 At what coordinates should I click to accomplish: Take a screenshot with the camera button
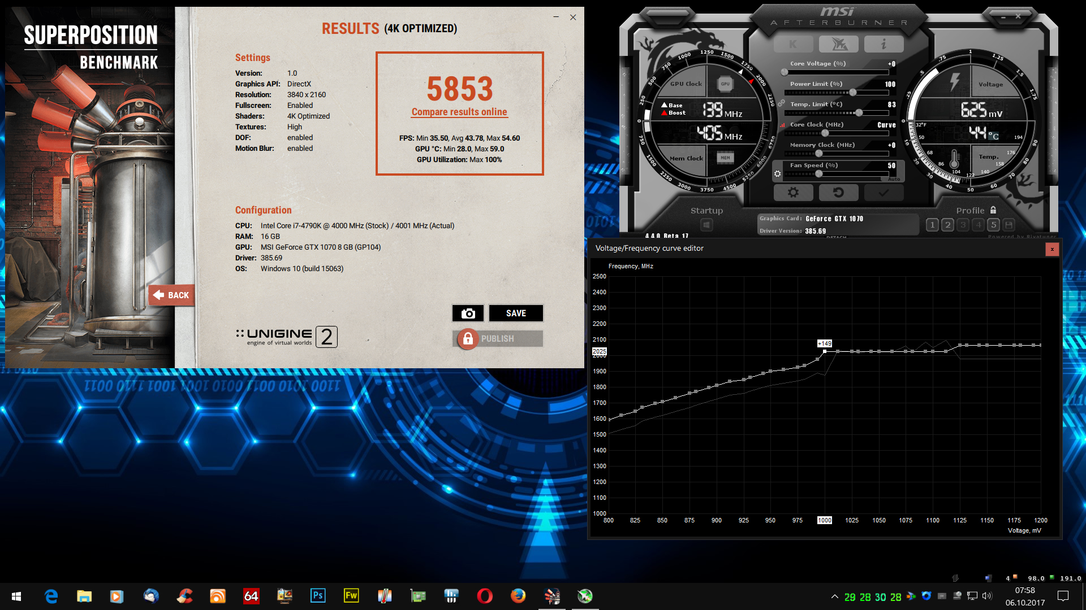click(468, 313)
